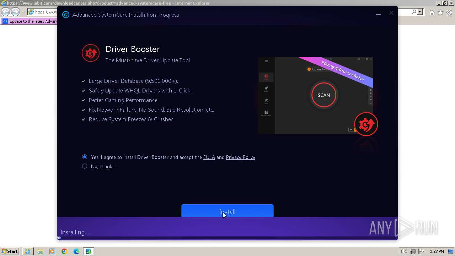Open media player from taskbar
This screenshot has width=455, height=256.
coord(52,251)
